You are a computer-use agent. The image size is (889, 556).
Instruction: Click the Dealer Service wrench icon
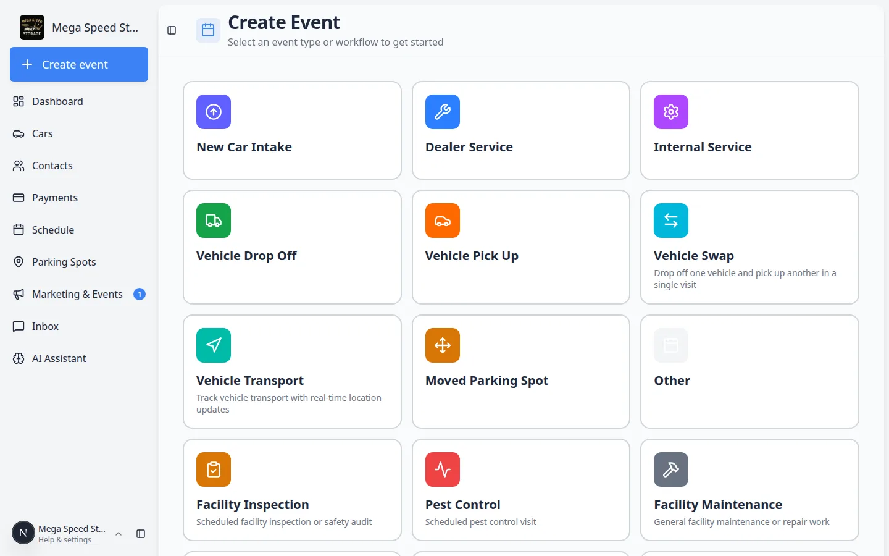443,112
